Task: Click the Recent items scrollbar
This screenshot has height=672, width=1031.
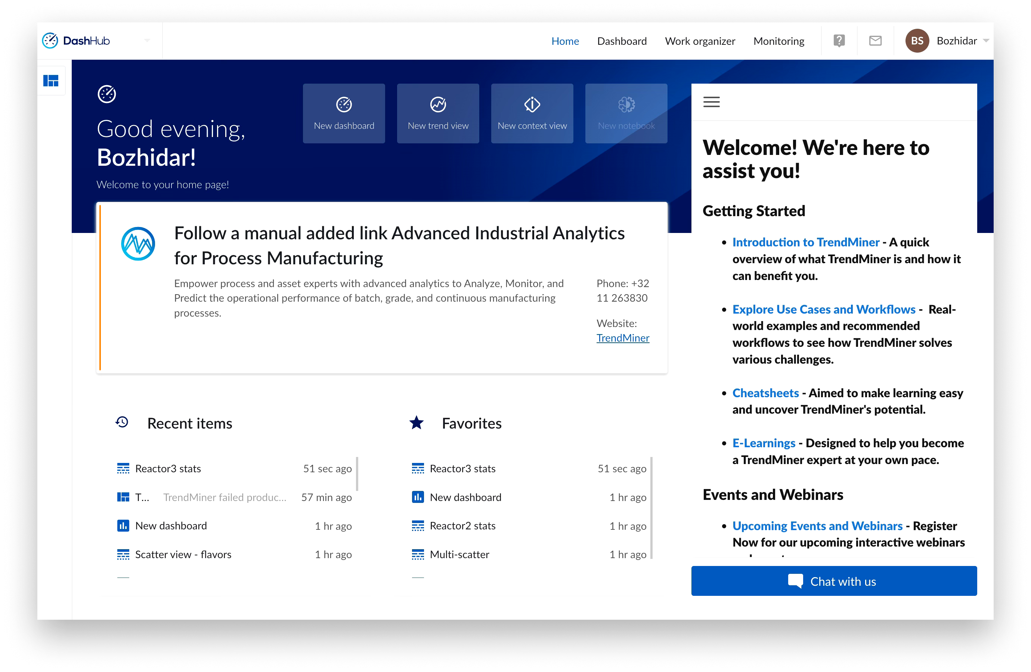Action: point(357,474)
